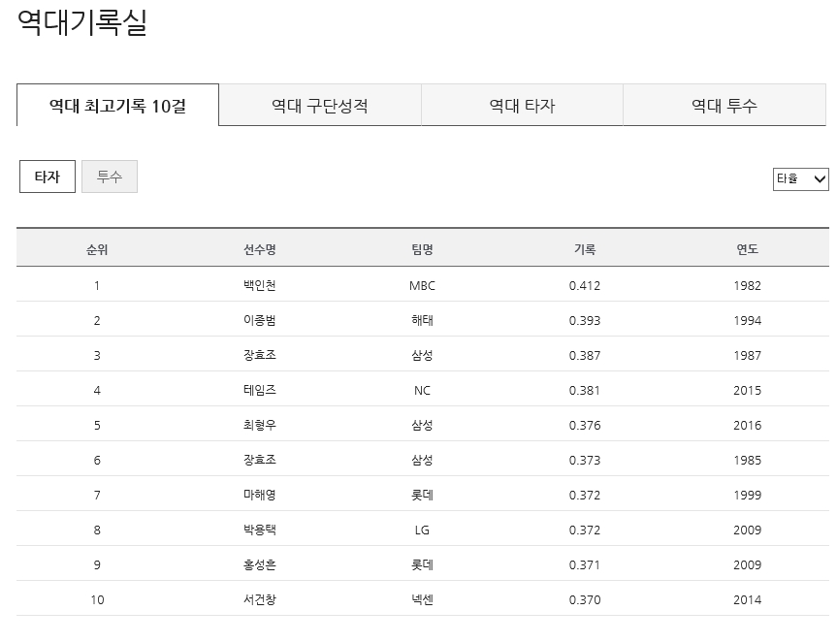
Task: Click the record value 0.381
Action: tap(585, 390)
